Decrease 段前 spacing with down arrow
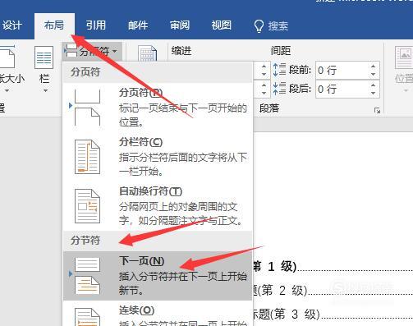Viewport: 413px width, 326px height. point(374,75)
